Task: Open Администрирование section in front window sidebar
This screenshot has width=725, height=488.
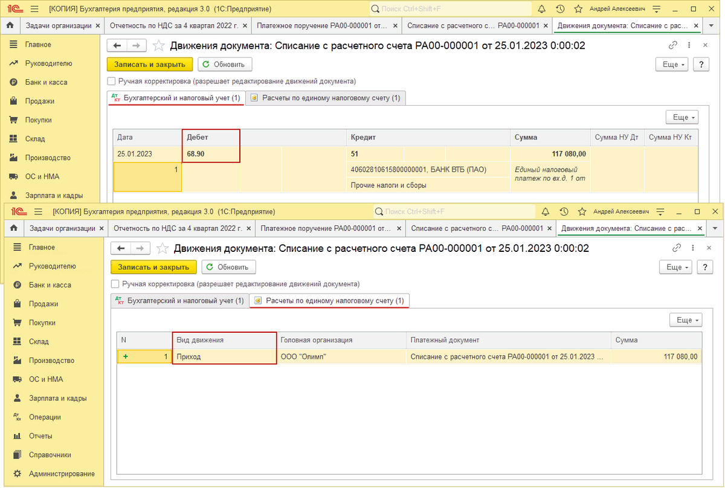Action: pyautogui.click(x=62, y=474)
